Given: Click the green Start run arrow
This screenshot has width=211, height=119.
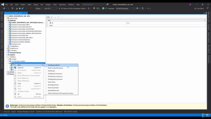Looking at the screenshot, I should pos(59,8).
